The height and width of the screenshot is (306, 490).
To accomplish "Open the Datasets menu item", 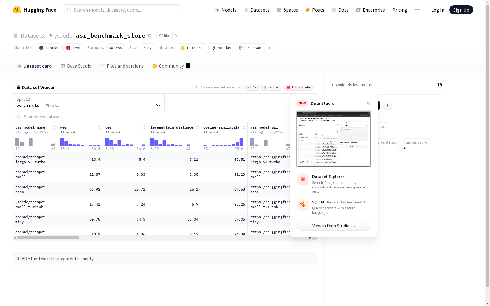I will [x=257, y=10].
